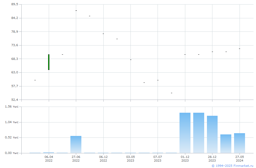Click date label 27.05 2024

coord(240,159)
